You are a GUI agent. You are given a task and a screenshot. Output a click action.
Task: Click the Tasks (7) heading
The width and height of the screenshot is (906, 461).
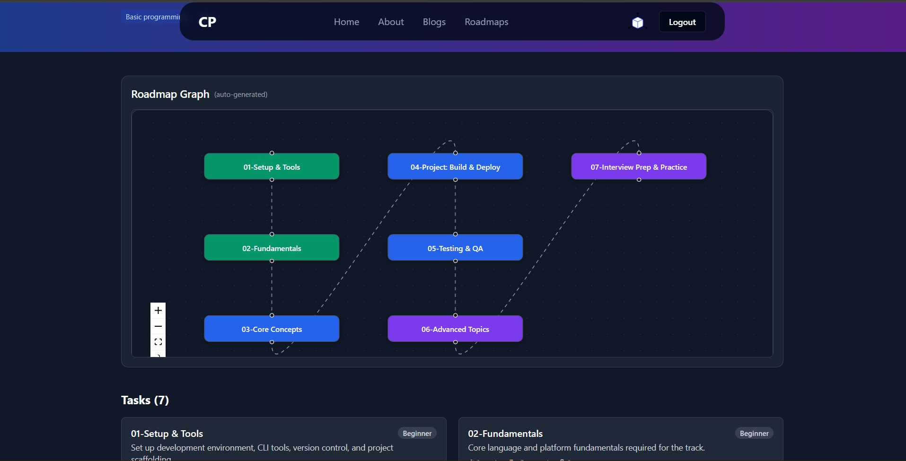(x=145, y=400)
